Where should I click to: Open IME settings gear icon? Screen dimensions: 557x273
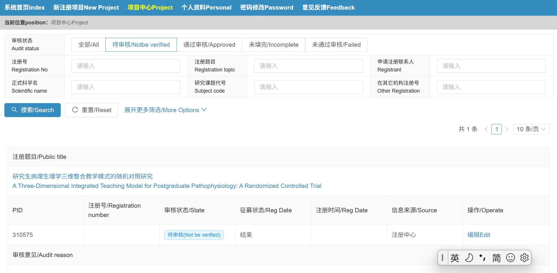[524, 258]
